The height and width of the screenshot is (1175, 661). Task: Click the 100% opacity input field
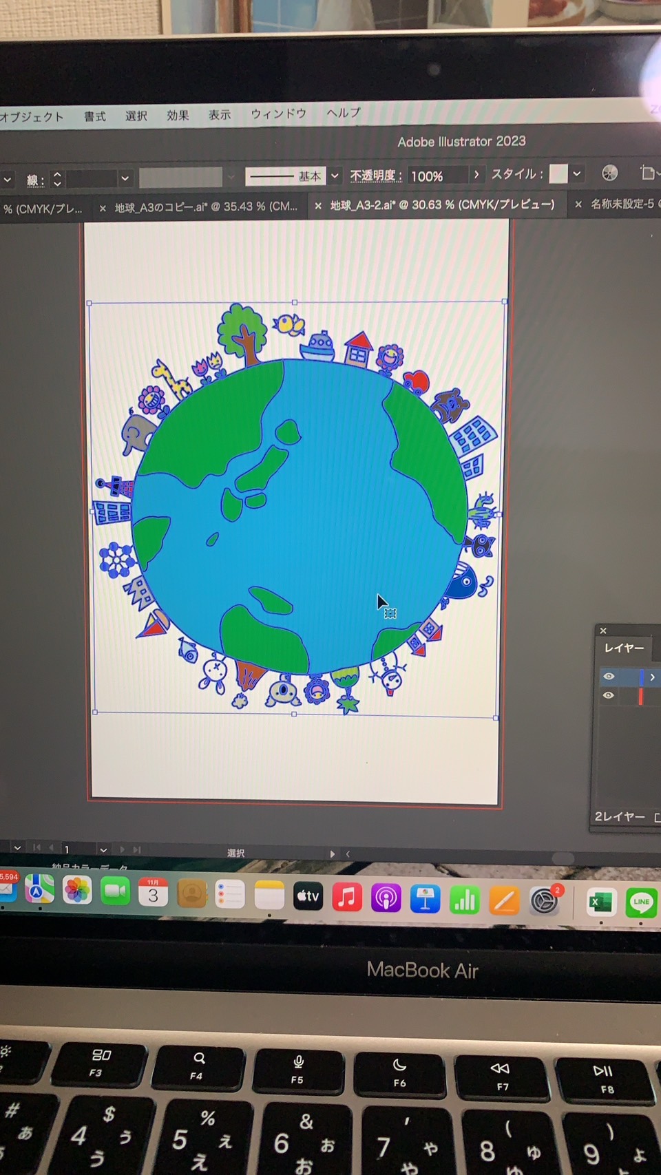[x=438, y=176]
